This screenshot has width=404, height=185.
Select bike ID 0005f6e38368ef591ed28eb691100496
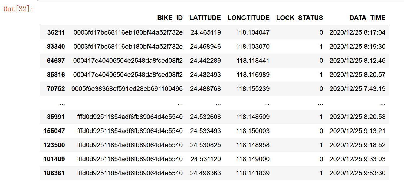pyautogui.click(x=127, y=89)
